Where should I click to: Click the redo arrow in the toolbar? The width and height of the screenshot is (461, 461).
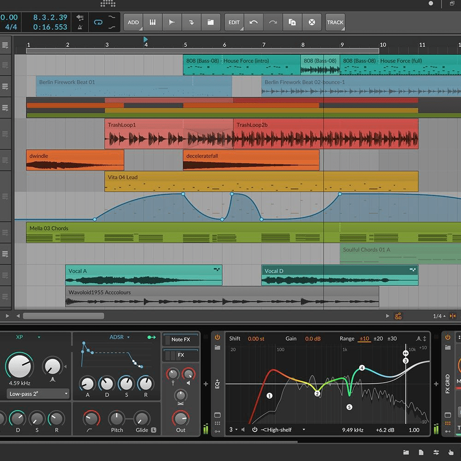[x=273, y=22]
